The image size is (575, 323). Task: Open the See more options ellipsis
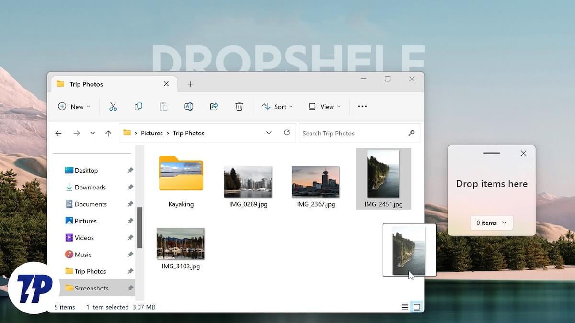362,106
